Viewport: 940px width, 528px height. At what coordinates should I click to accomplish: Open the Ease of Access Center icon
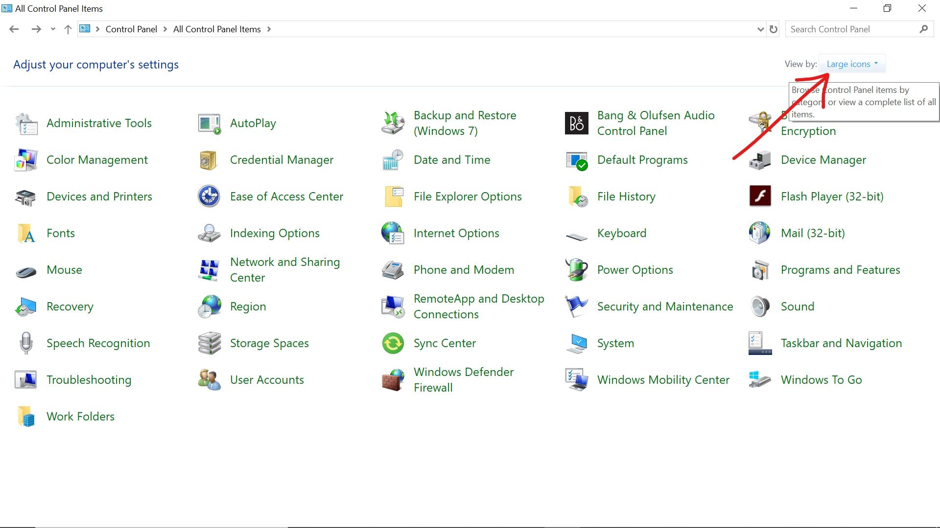[x=209, y=197]
